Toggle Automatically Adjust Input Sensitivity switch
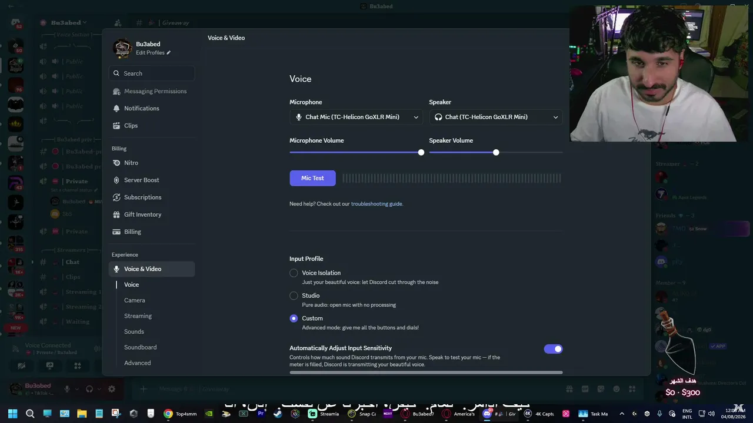This screenshot has width=753, height=423. [x=553, y=349]
